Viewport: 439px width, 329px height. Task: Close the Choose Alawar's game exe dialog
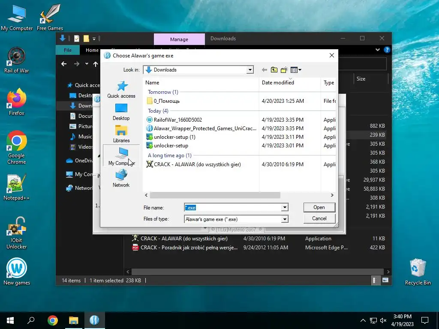pos(332,55)
